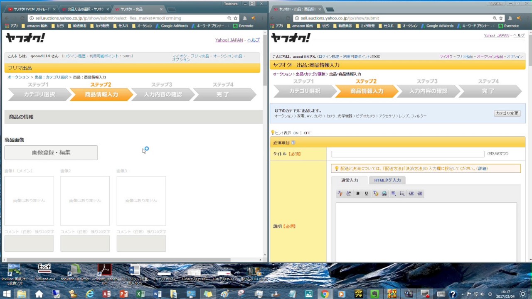
Task: Click the title input field
Action: pos(408,154)
